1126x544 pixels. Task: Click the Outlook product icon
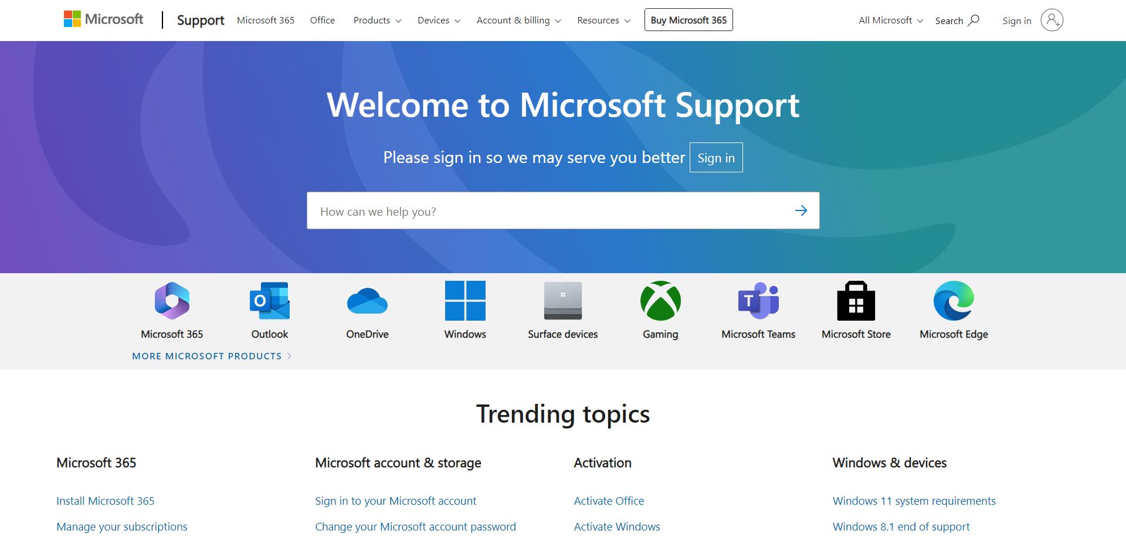(270, 301)
